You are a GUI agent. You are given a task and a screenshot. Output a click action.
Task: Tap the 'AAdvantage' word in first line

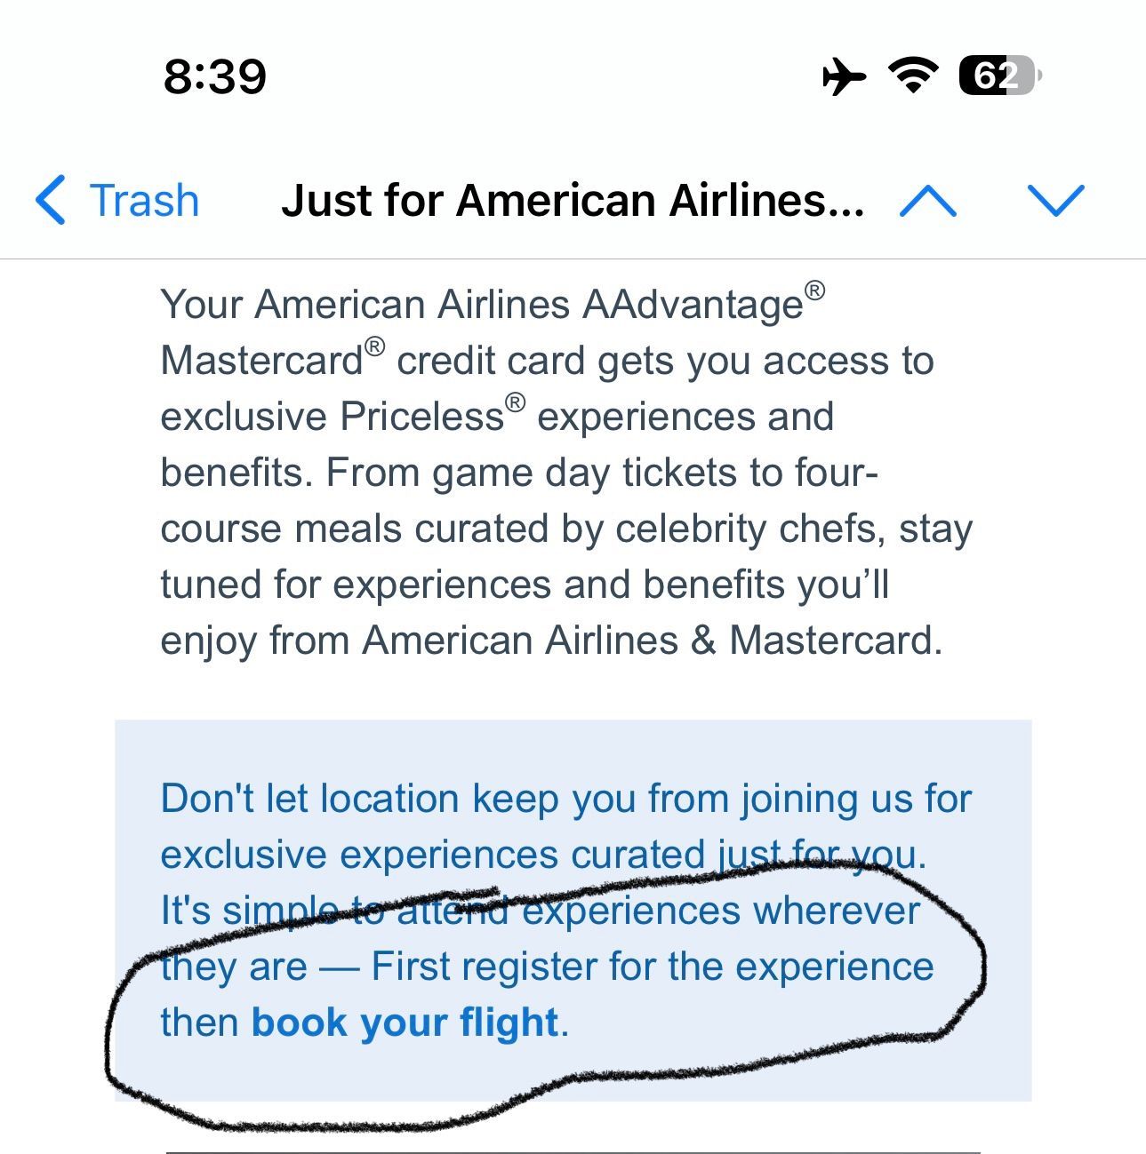693,305
